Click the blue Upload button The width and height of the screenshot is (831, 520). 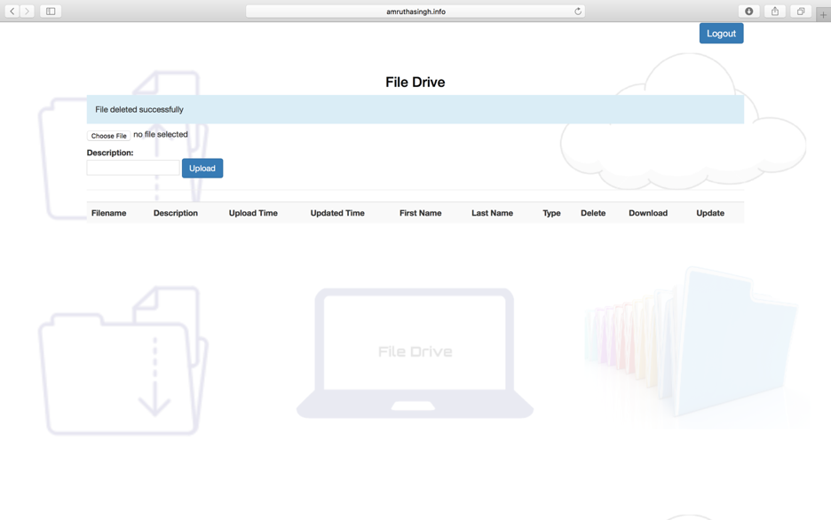click(x=202, y=169)
